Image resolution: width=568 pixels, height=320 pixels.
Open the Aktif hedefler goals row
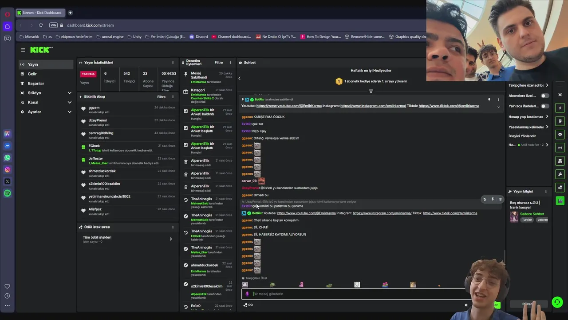528,145
